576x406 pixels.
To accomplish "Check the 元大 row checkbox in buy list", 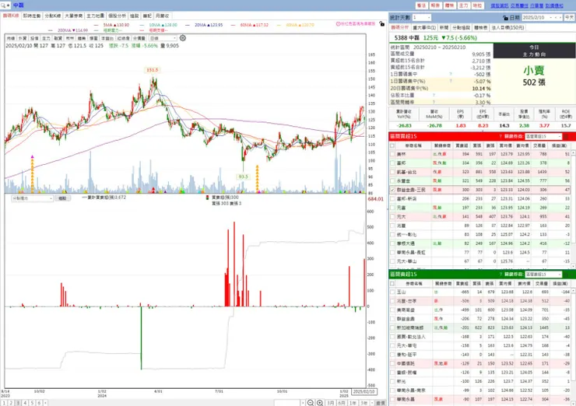I will point(392,216).
